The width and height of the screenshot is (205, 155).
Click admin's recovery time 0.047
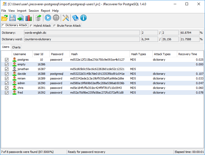(x=200, y=83)
